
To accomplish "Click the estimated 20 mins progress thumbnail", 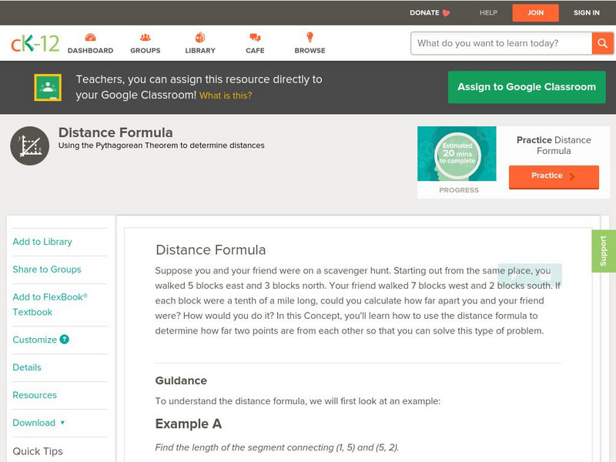I will click(457, 153).
